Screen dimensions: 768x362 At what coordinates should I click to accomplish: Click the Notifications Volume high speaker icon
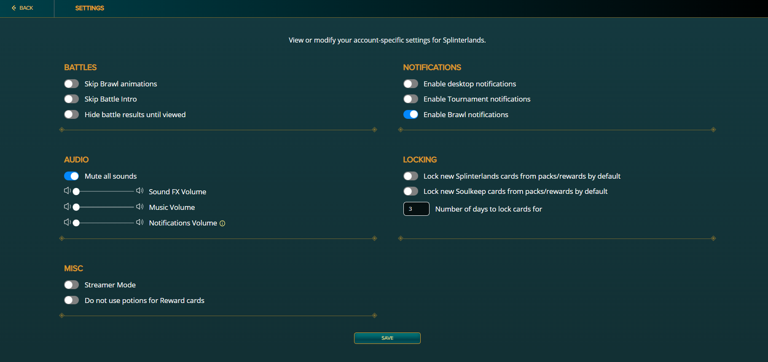coord(140,222)
